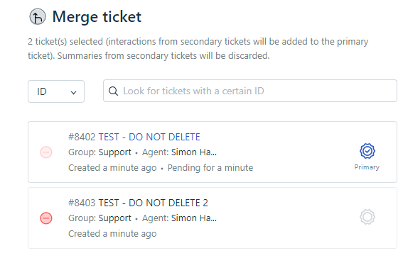403x258 pixels.
Task: Click Support group on ticket #8402
Action: tap(115, 152)
